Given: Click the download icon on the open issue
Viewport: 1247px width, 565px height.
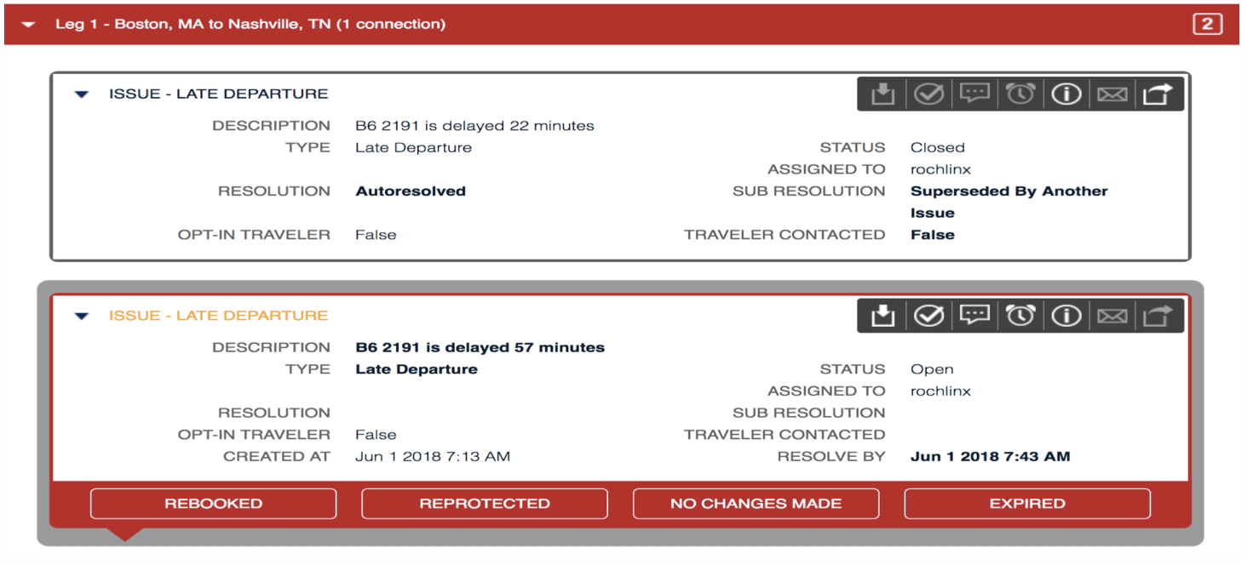Looking at the screenshot, I should 882,315.
